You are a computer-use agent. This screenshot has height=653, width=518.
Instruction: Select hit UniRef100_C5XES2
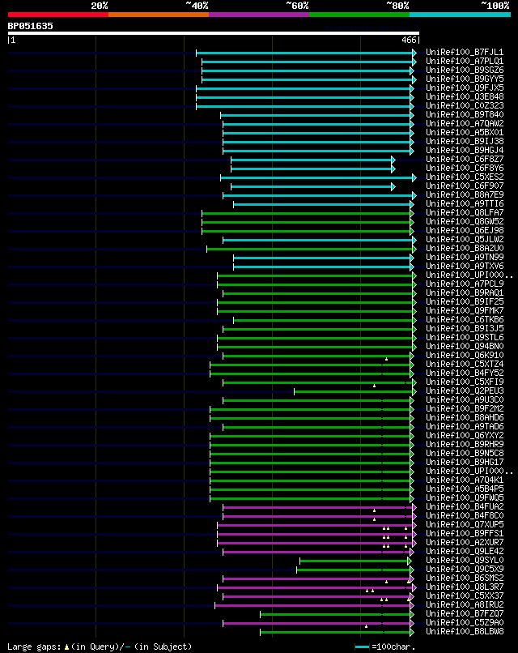point(465,177)
